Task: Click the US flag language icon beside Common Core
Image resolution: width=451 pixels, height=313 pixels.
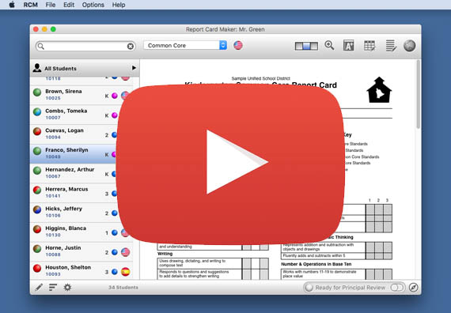Action: (238, 45)
